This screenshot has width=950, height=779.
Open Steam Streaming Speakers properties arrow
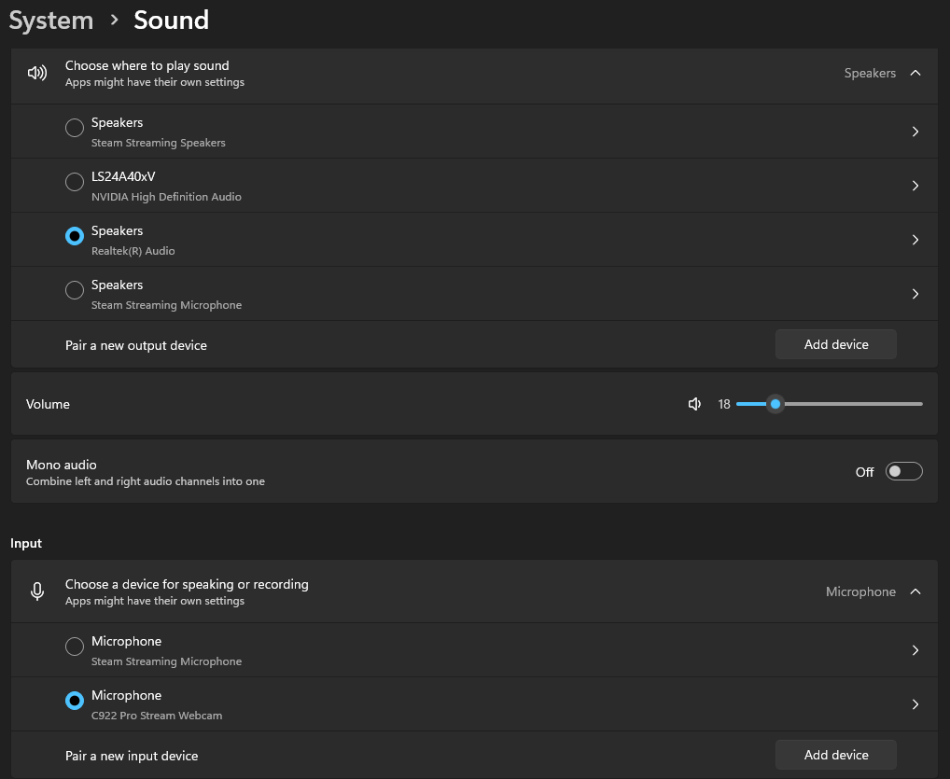(915, 132)
